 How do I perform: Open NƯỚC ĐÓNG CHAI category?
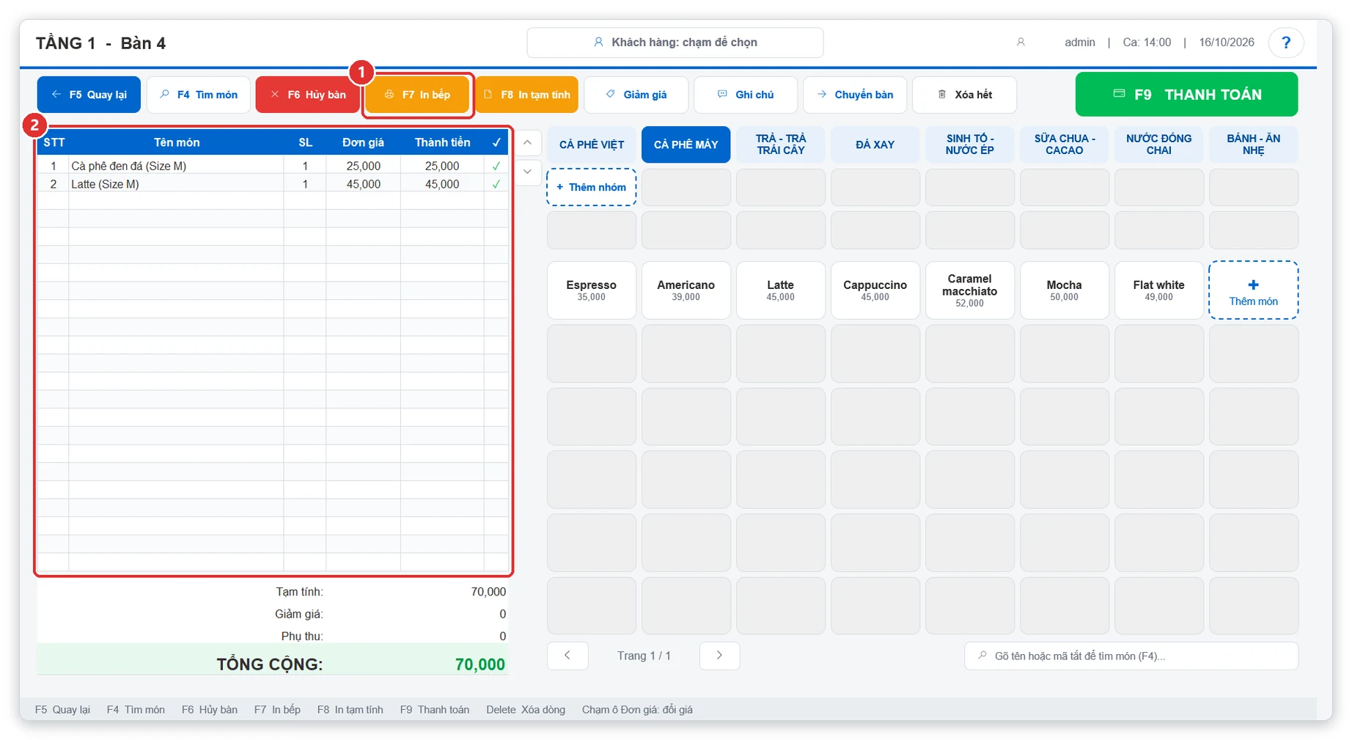point(1158,144)
